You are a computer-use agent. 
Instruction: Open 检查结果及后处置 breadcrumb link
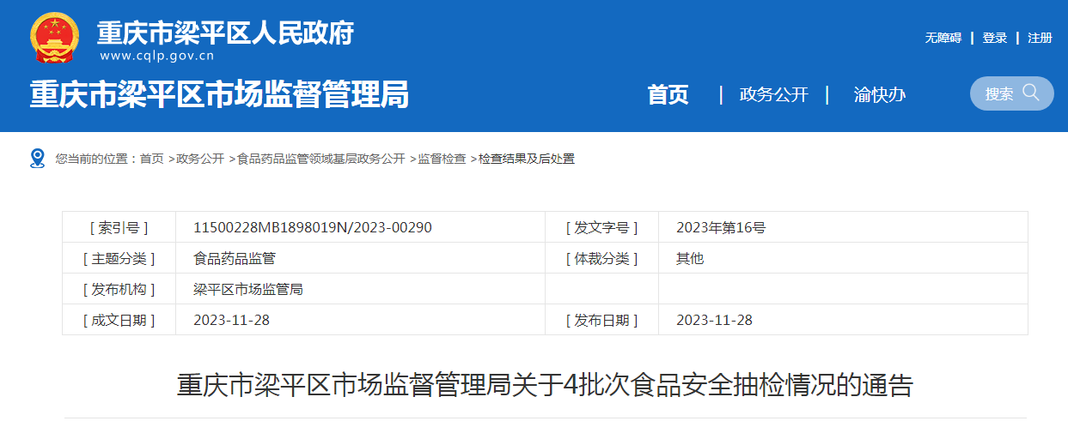[526, 159]
